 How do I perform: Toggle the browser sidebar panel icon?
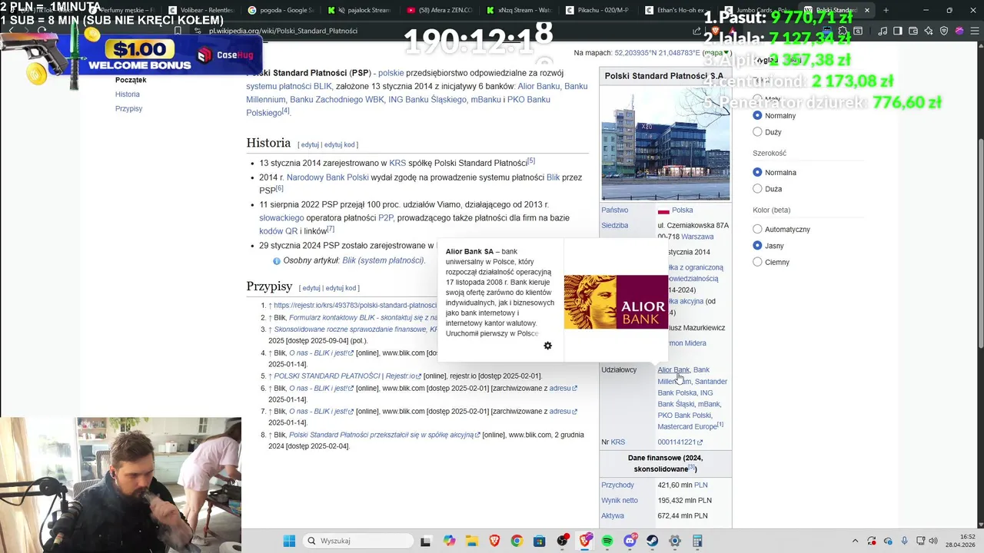898,31
